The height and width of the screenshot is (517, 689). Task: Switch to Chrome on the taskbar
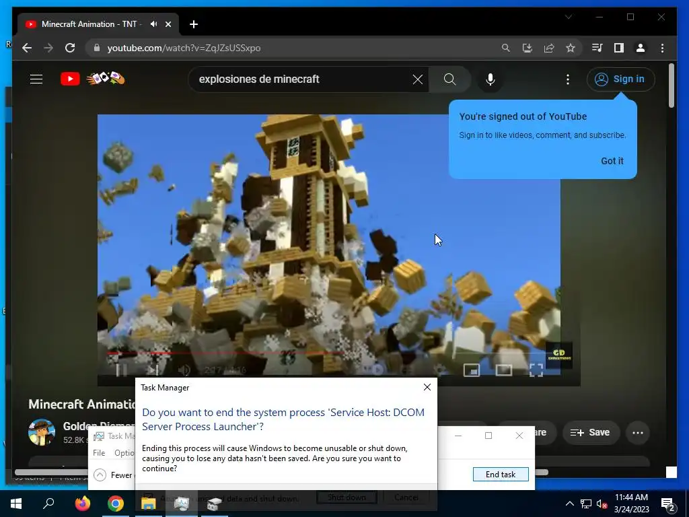click(x=116, y=504)
